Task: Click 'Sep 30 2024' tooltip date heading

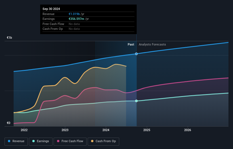Action: click(51, 9)
